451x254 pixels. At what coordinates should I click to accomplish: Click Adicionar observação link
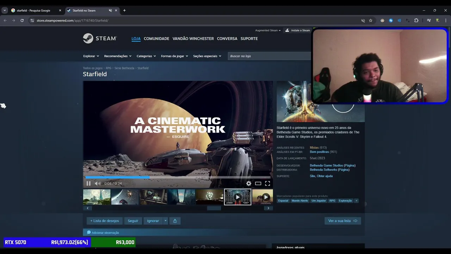(103, 233)
